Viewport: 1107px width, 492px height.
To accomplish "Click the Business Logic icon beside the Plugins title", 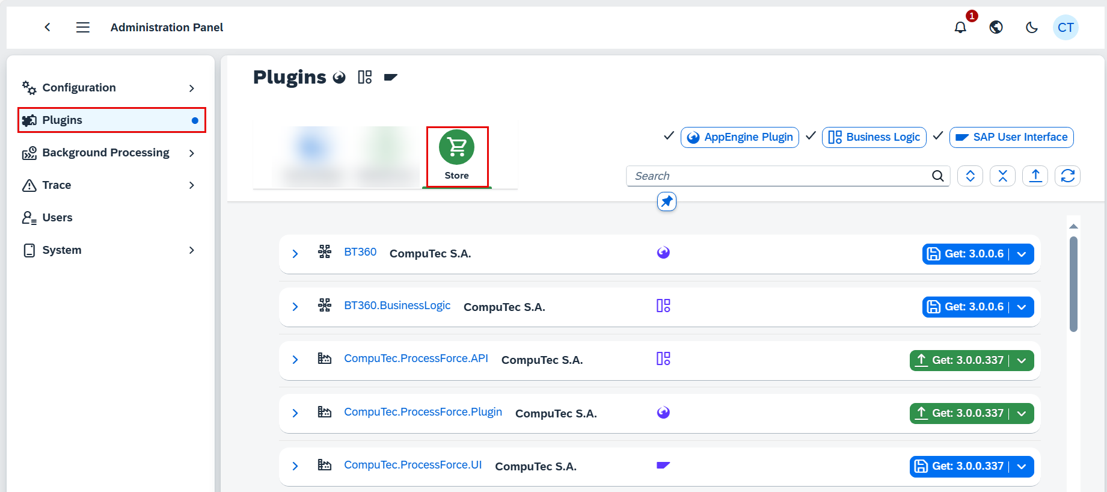I will [365, 77].
